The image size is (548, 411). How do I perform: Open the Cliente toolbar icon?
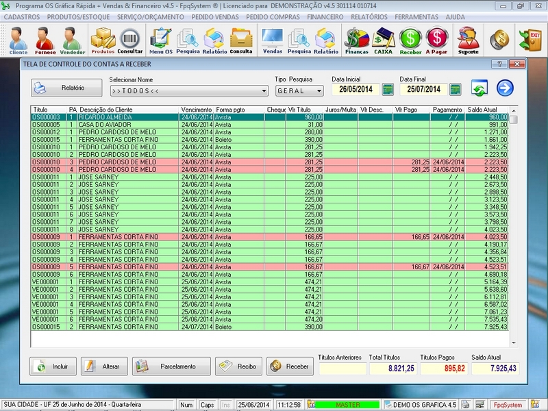pos(18,40)
